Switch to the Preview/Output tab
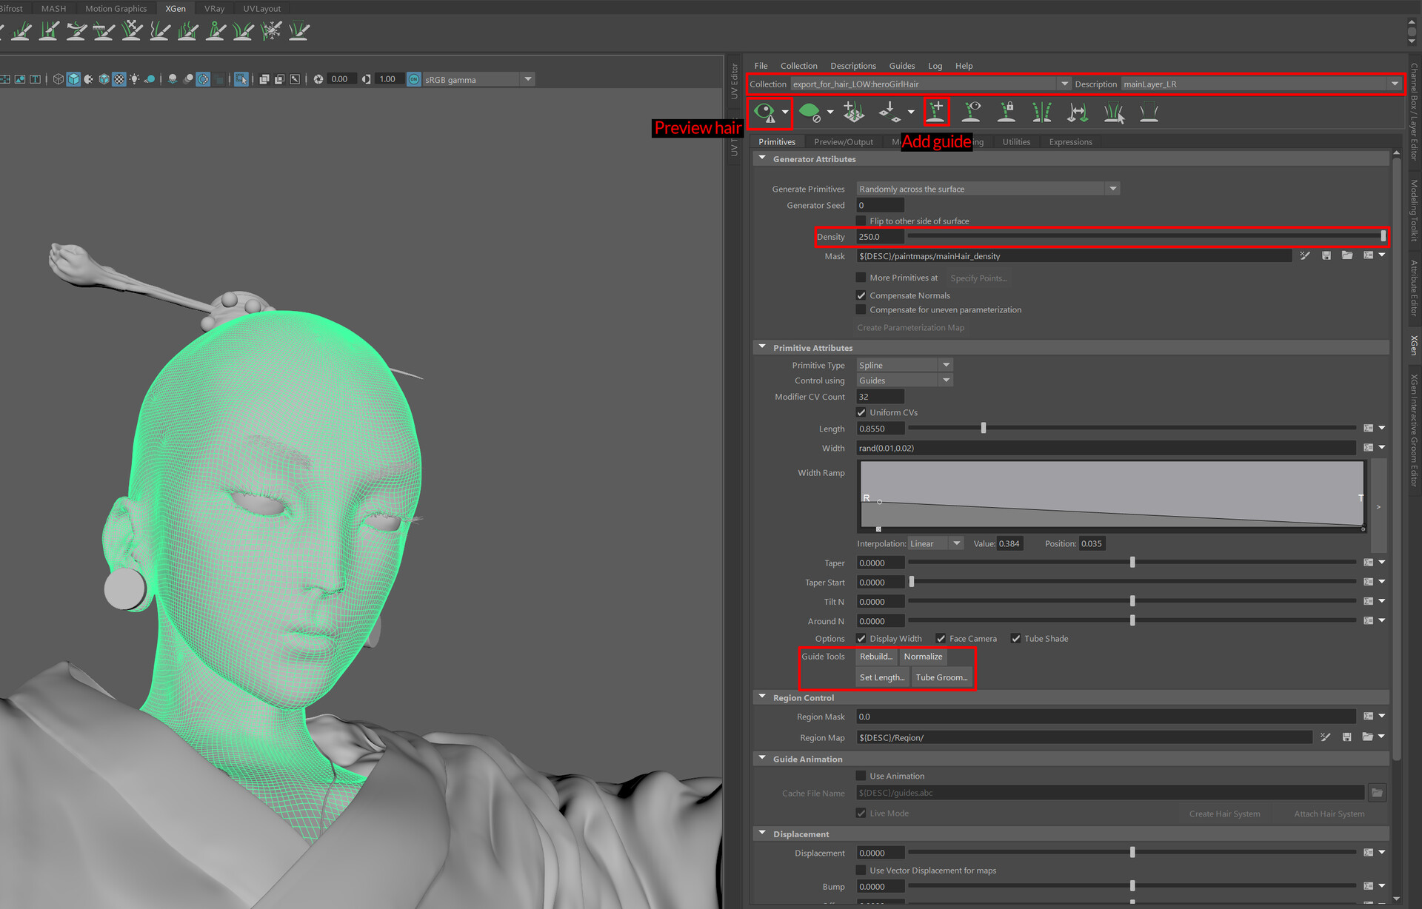The width and height of the screenshot is (1422, 909). coord(843,141)
